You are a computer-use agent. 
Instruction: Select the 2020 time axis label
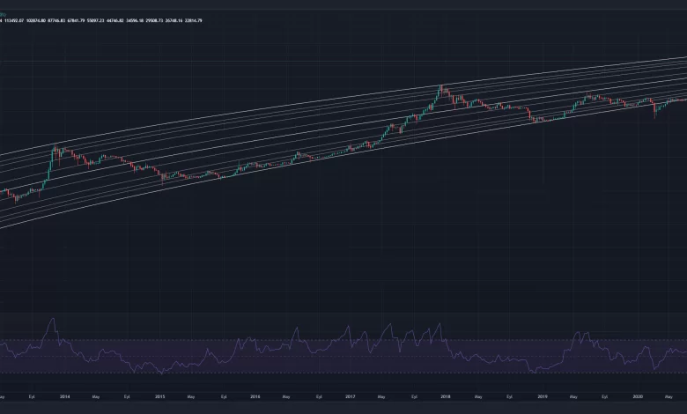coord(637,397)
